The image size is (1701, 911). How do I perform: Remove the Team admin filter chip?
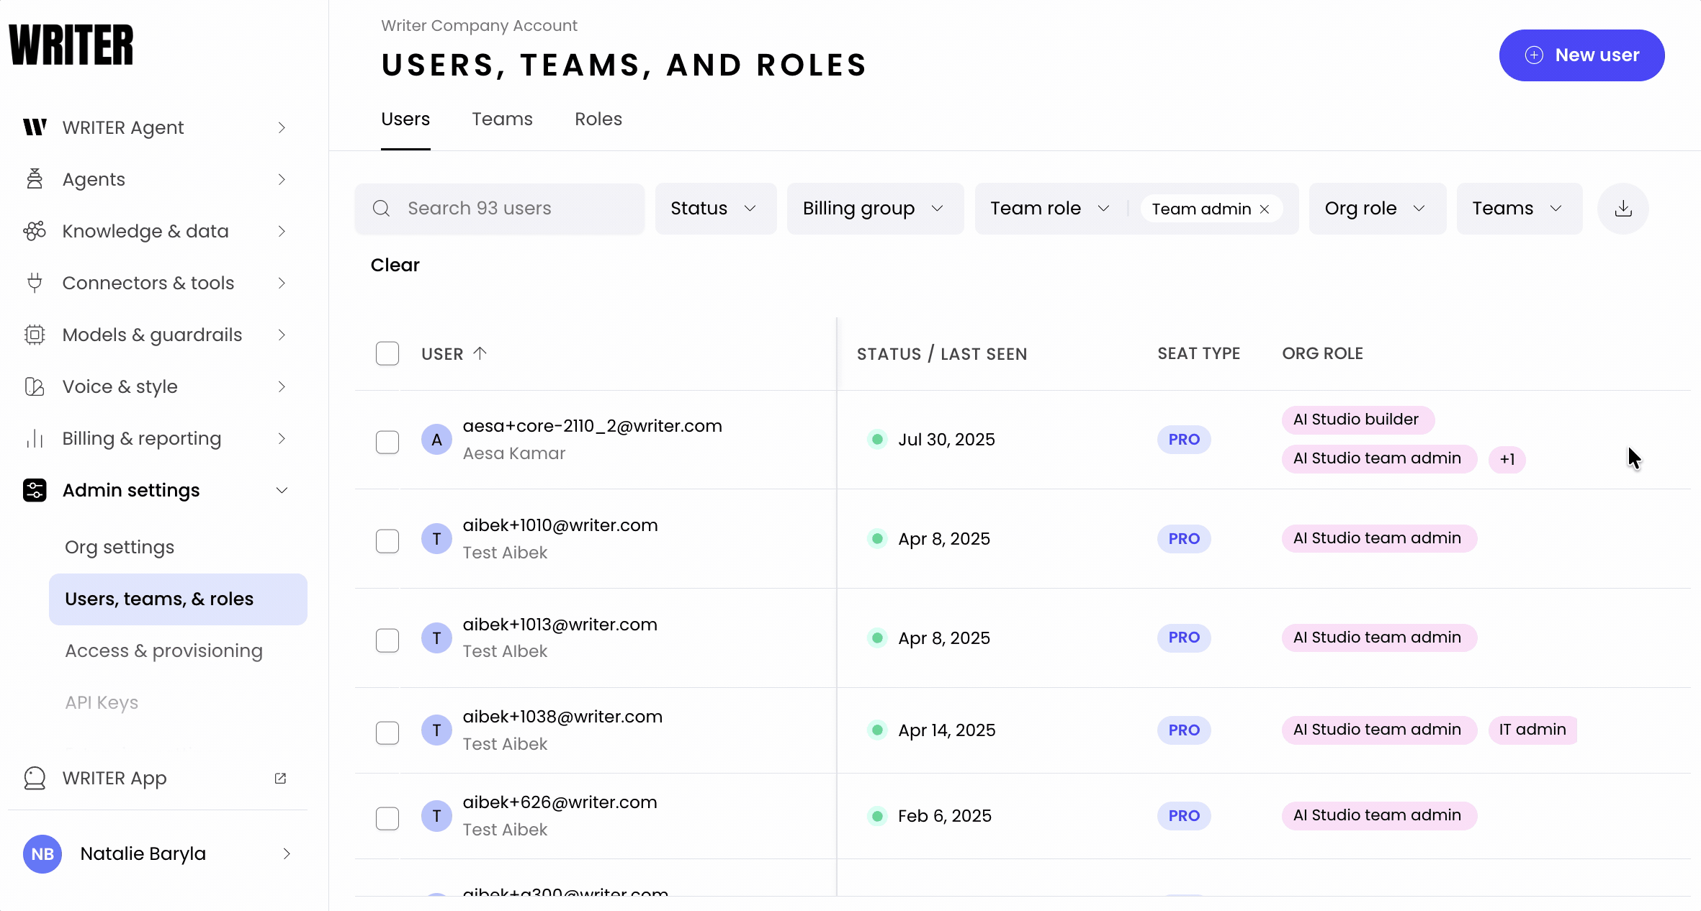click(x=1265, y=209)
